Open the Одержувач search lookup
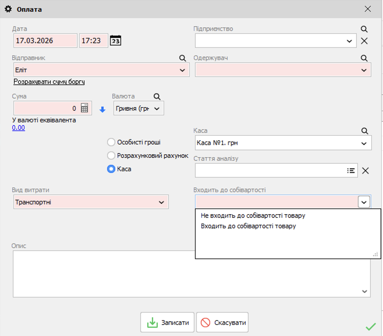The image size is (383, 336). pyautogui.click(x=364, y=58)
